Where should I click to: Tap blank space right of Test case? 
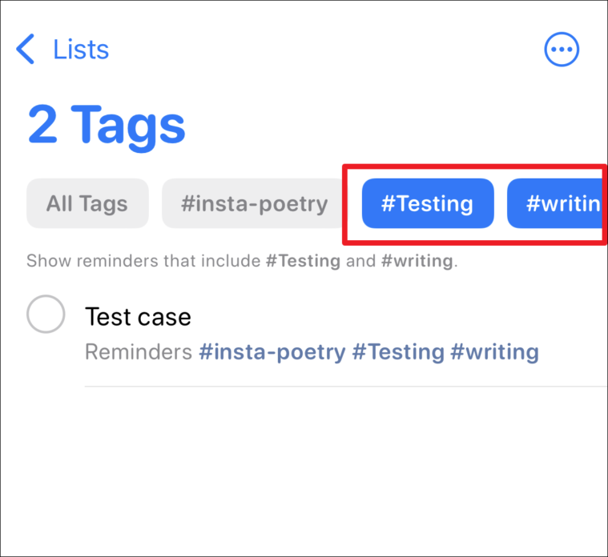tap(400, 317)
